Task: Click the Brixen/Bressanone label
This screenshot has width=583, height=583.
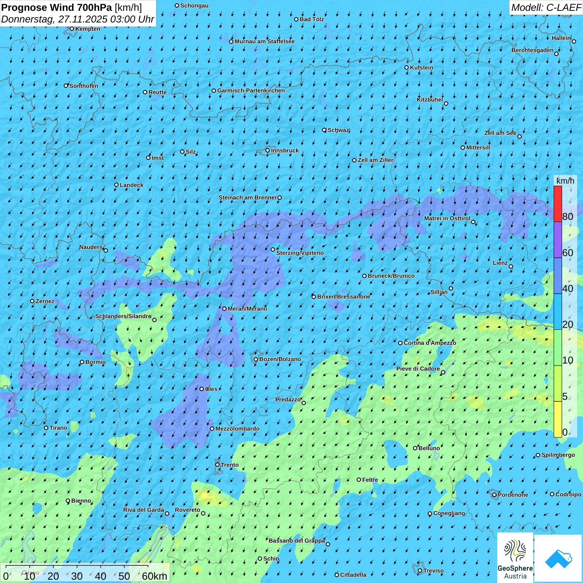Action: pyautogui.click(x=344, y=296)
